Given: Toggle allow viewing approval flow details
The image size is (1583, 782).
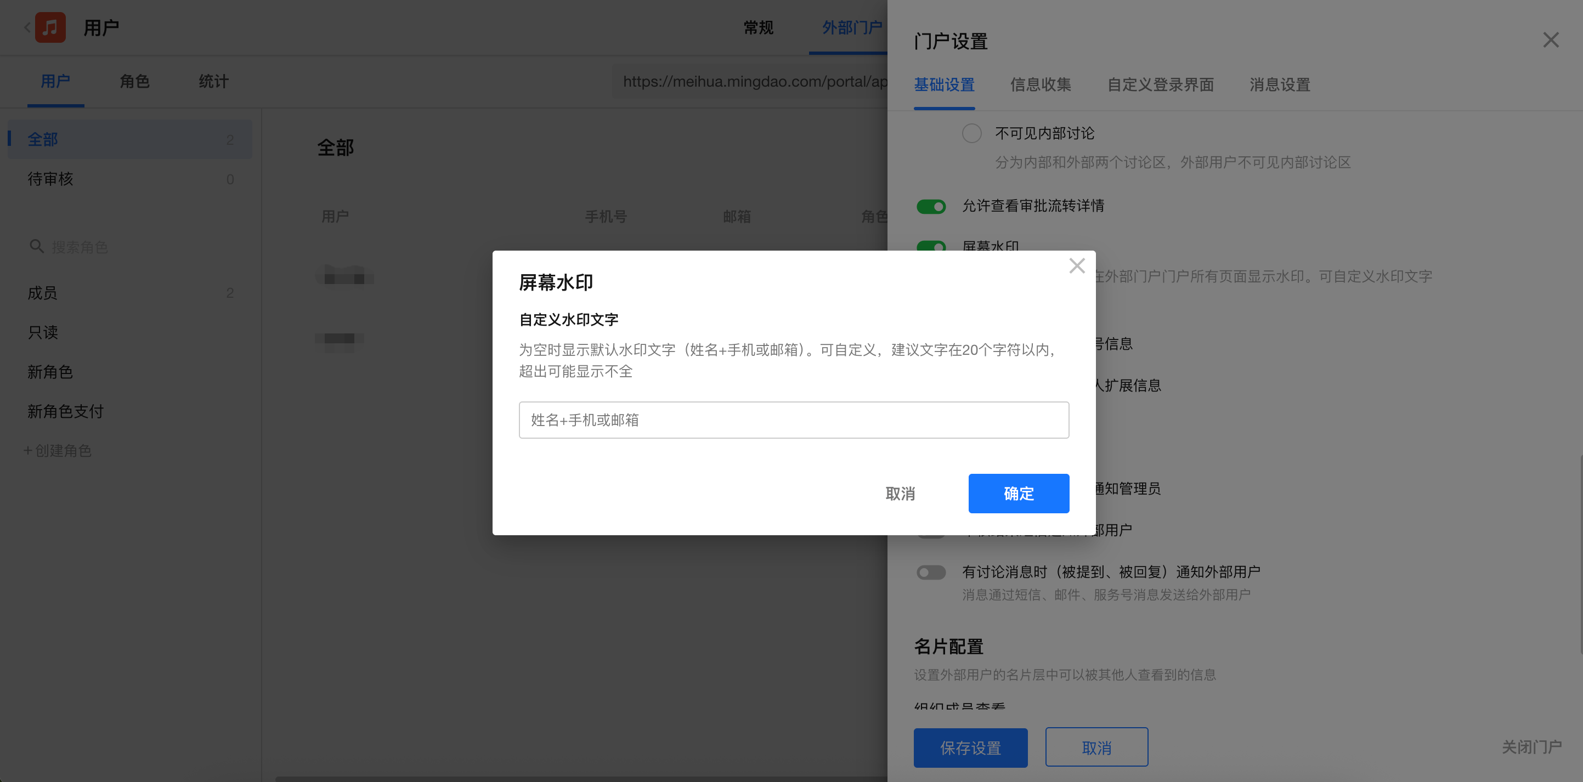Looking at the screenshot, I should [x=931, y=206].
